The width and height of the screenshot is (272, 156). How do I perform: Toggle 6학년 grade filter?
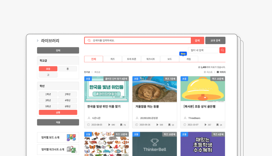point(68,106)
